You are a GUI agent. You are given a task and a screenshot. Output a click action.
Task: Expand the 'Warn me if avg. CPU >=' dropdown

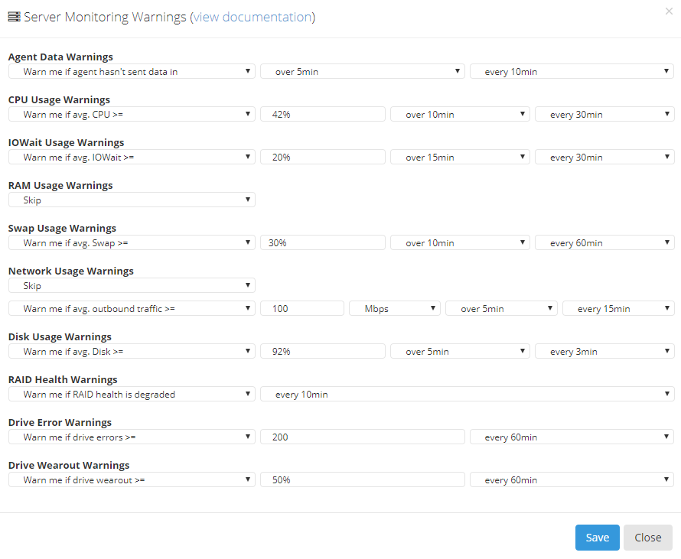click(x=132, y=114)
